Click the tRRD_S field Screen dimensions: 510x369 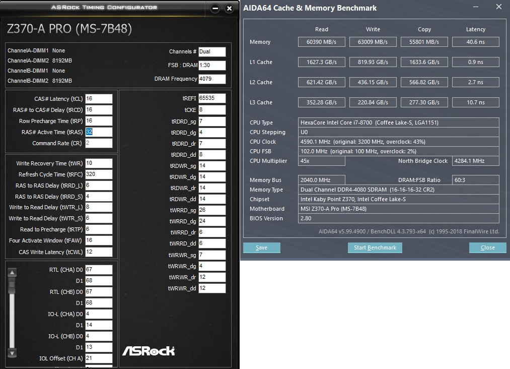(x=99, y=197)
